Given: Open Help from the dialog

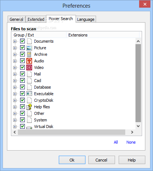Looking at the screenshot, I should click(132, 160).
